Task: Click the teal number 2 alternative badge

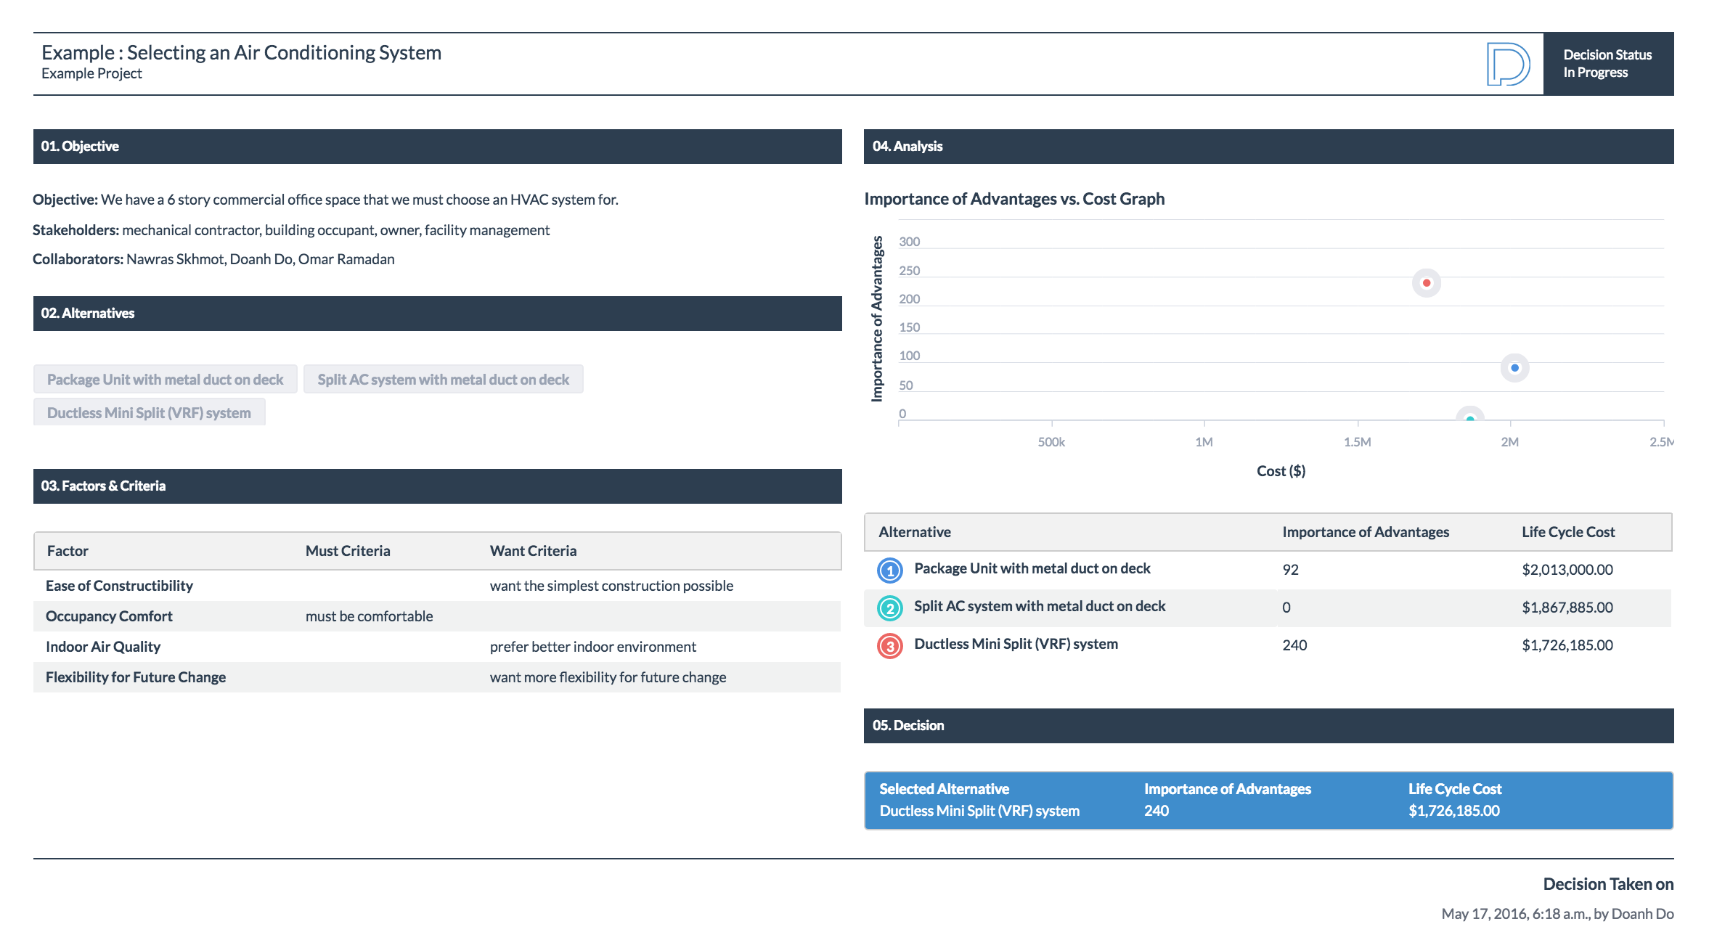Action: point(890,608)
